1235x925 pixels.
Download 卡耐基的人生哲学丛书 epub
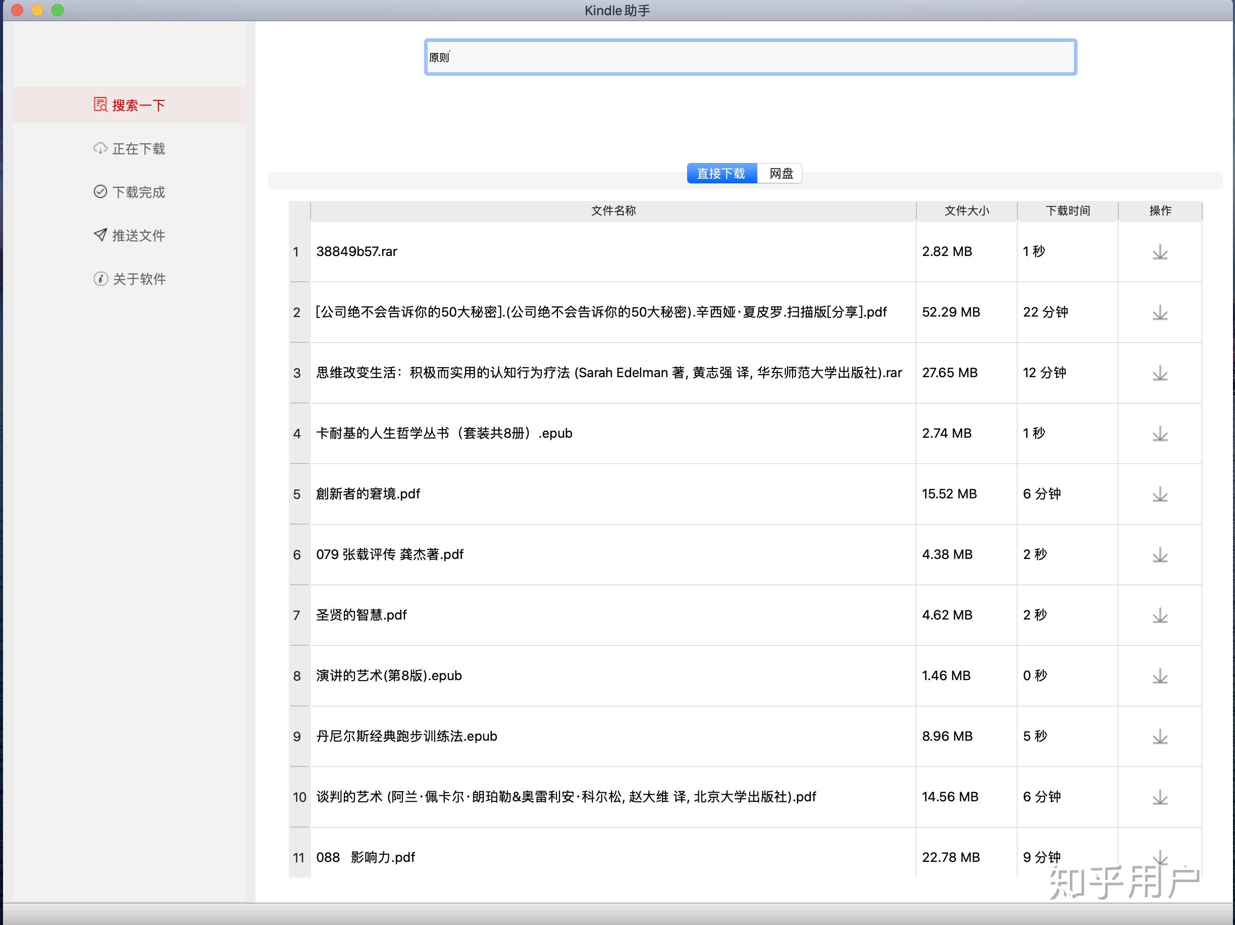click(1160, 434)
